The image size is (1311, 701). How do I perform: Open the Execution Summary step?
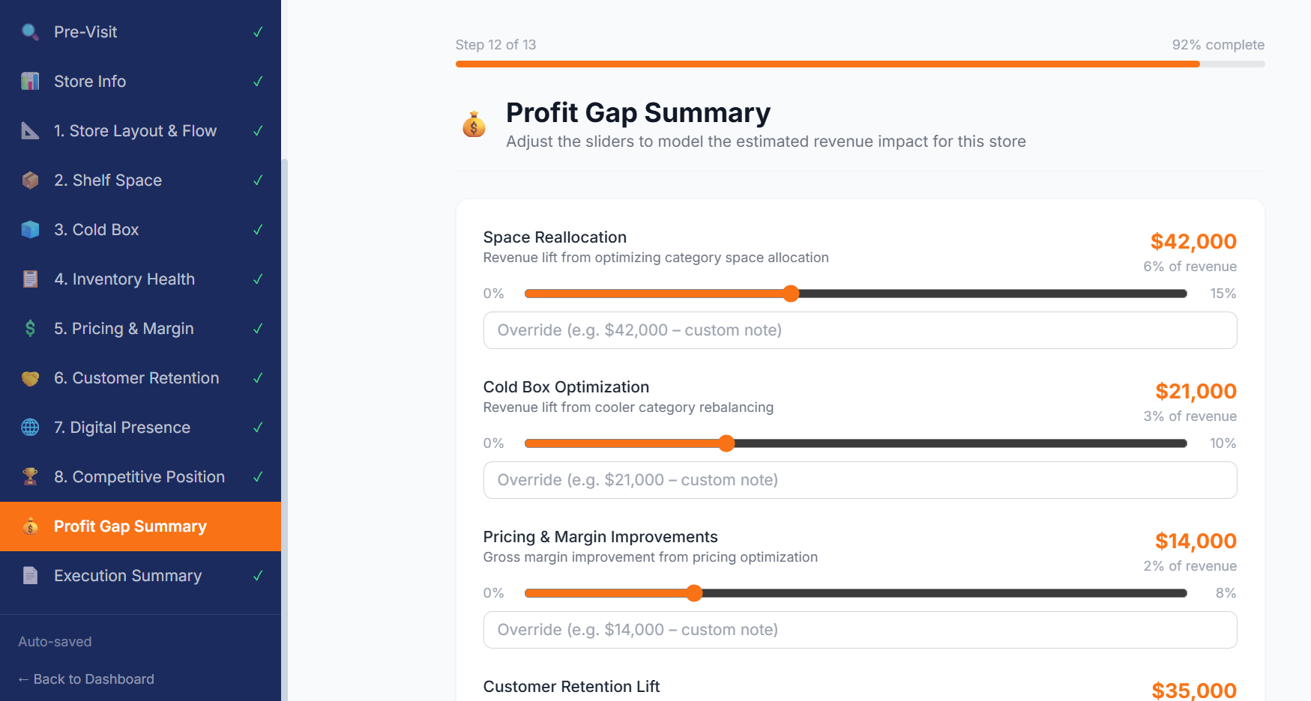point(127,575)
